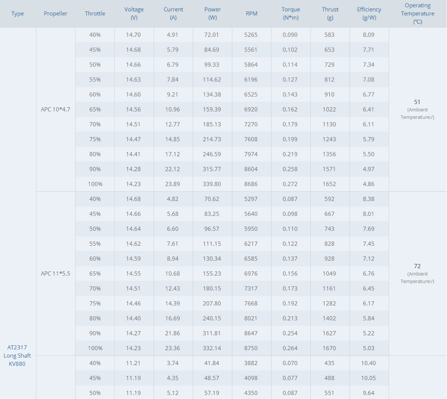Click the RPM value 3882
This screenshot has width=447, height=399.
[251, 363]
